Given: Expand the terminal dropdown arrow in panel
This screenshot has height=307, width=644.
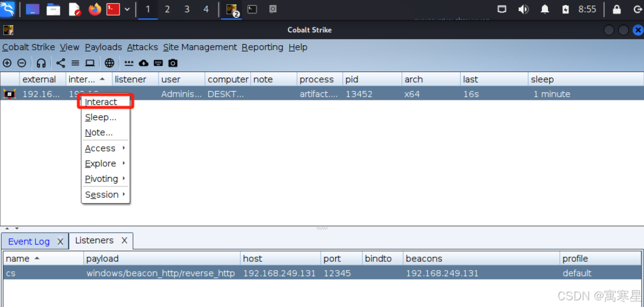Looking at the screenshot, I should [x=127, y=9].
